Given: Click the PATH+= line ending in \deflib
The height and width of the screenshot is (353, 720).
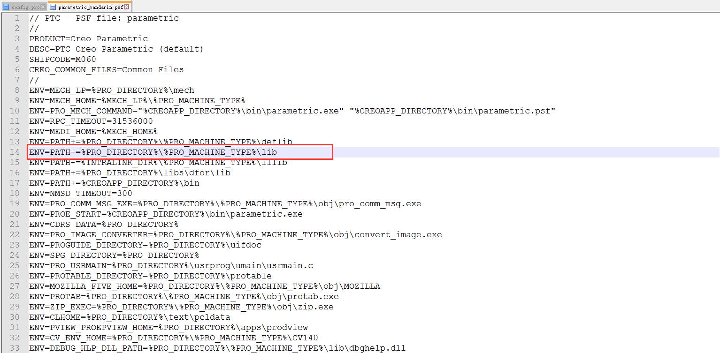Looking at the screenshot, I should coord(161,142).
